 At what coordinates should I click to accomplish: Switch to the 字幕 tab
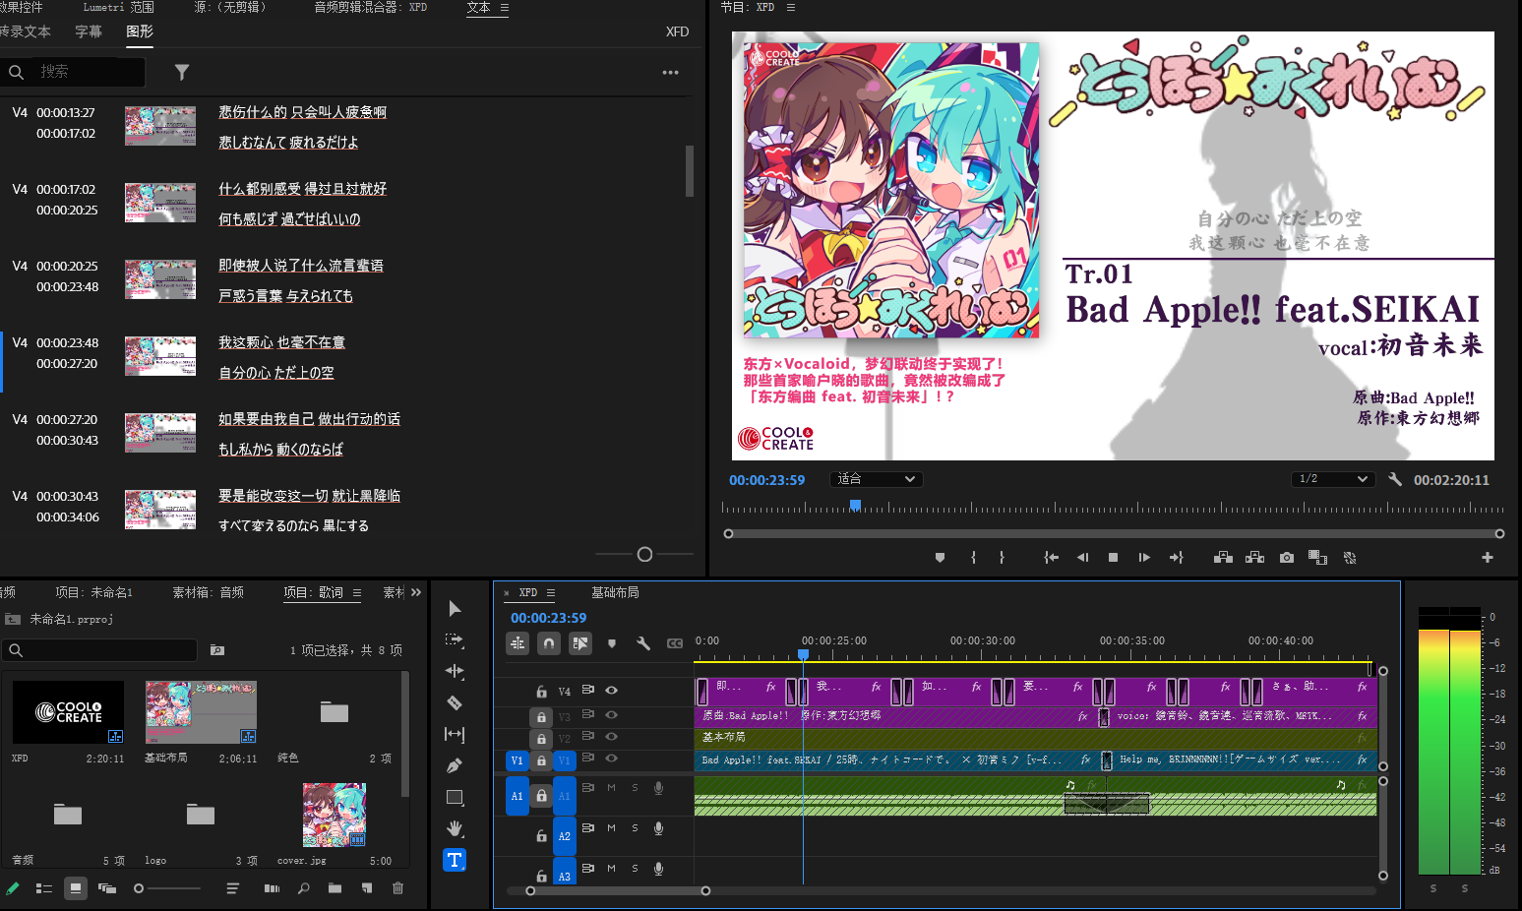[x=89, y=31]
